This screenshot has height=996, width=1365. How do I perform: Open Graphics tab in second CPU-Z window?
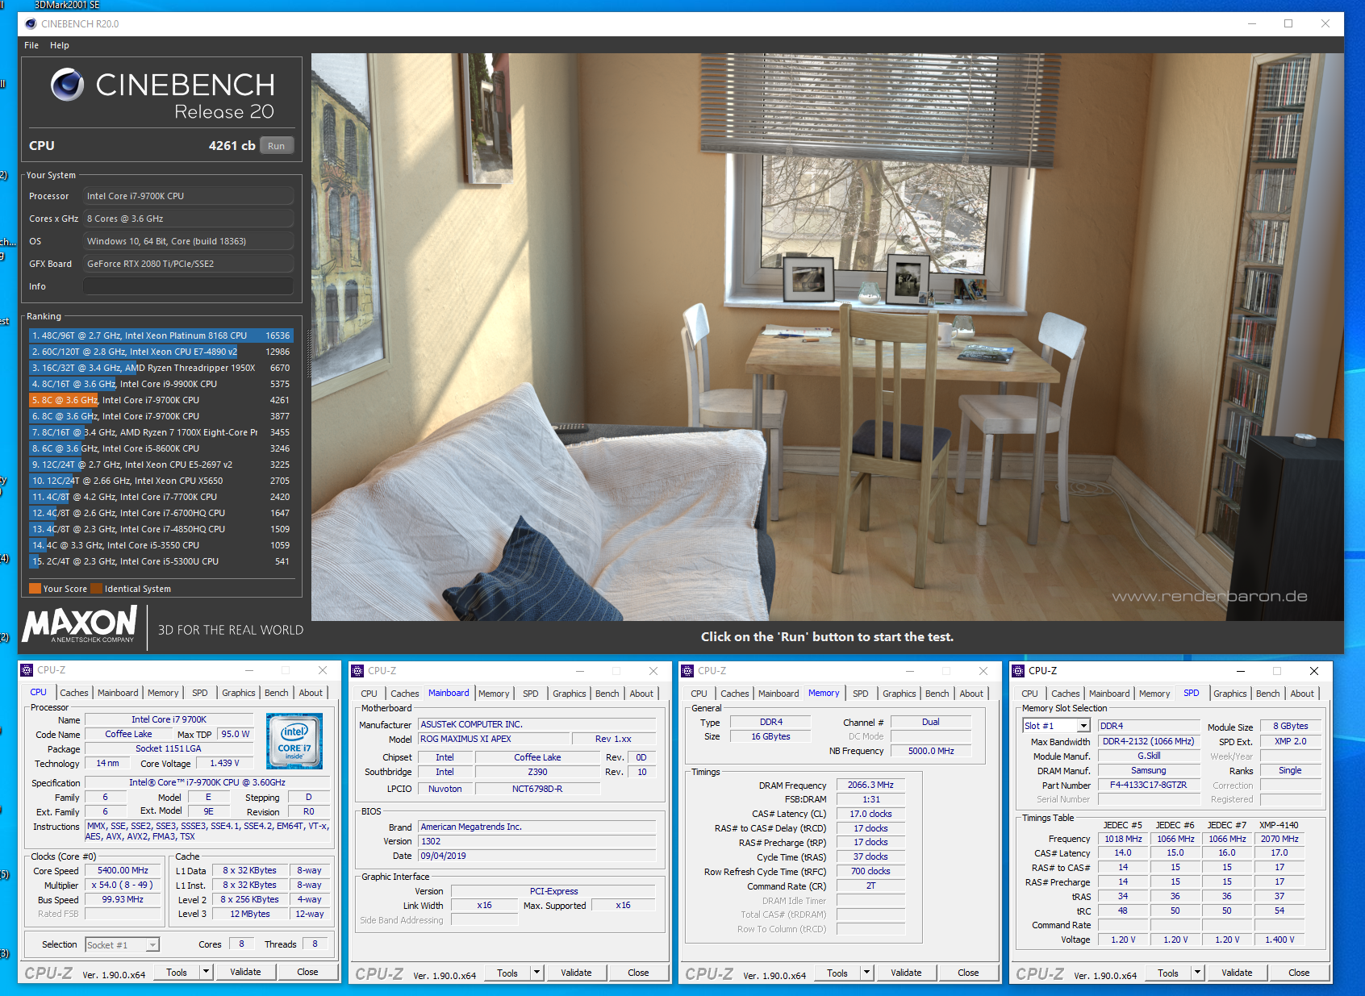pyautogui.click(x=570, y=694)
